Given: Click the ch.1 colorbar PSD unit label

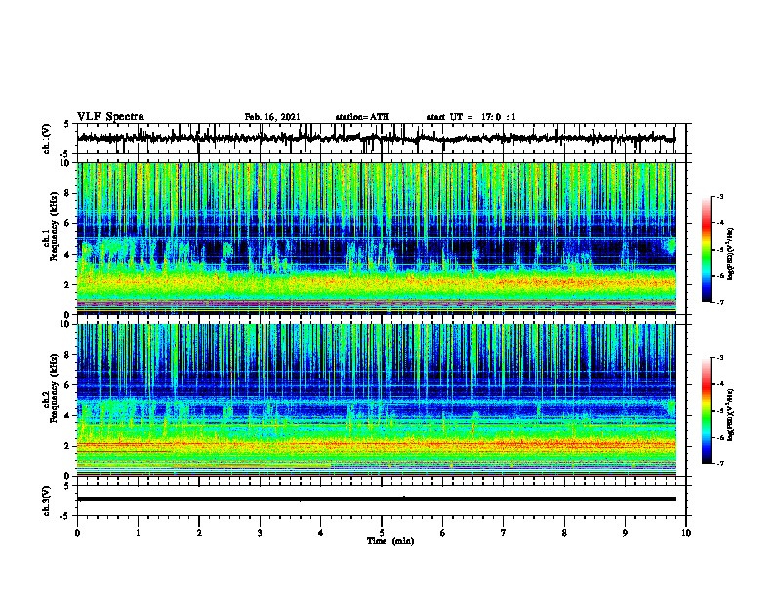Looking at the screenshot, I should (731, 255).
